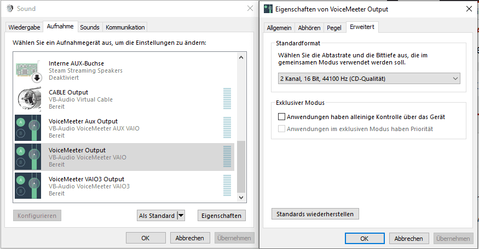Open the sample rate and bit depth dropdown
This screenshot has height=249, width=479.
pyautogui.click(x=369, y=79)
